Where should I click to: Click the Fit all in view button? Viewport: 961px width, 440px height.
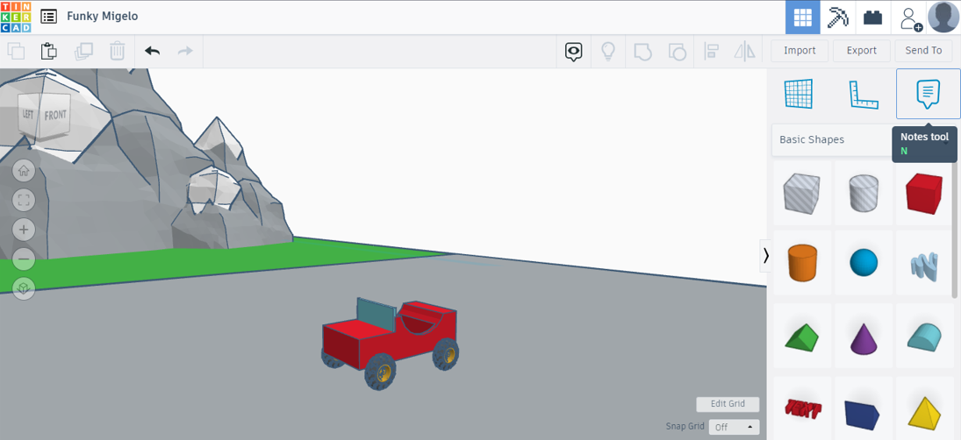(24, 200)
